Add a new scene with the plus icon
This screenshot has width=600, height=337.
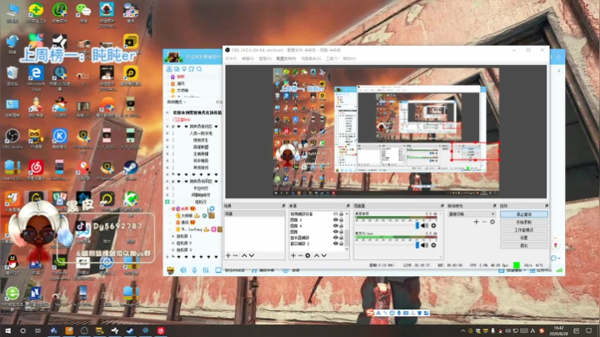(228, 255)
